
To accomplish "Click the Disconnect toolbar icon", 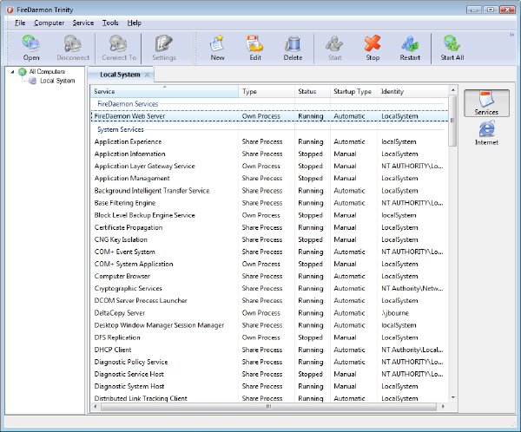I will tap(73, 49).
